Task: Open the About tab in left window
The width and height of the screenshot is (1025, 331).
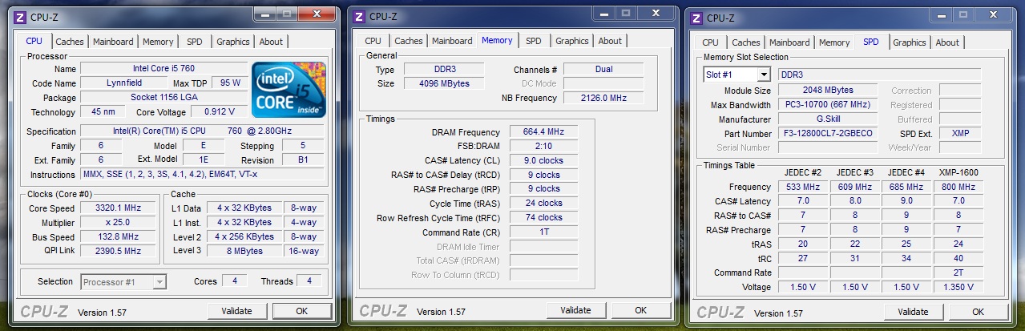Action: 271,42
